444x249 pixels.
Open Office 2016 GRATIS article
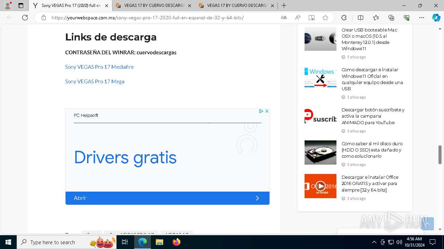(370, 184)
